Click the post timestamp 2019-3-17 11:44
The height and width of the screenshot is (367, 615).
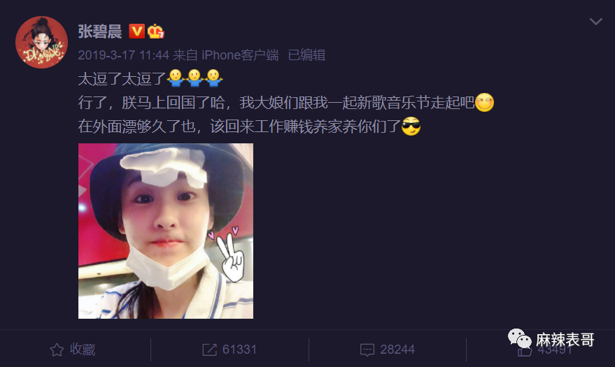[124, 55]
